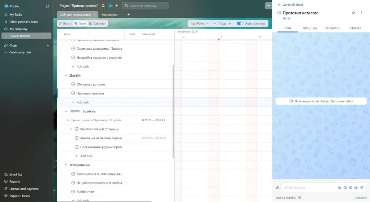This screenshot has width=370, height=202.
Task: Collapse the Chats section in sidebar
Action: (48, 45)
